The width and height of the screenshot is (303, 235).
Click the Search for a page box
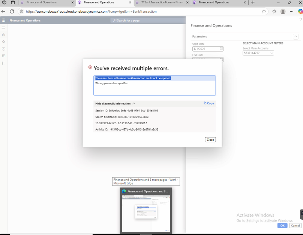coord(148,20)
